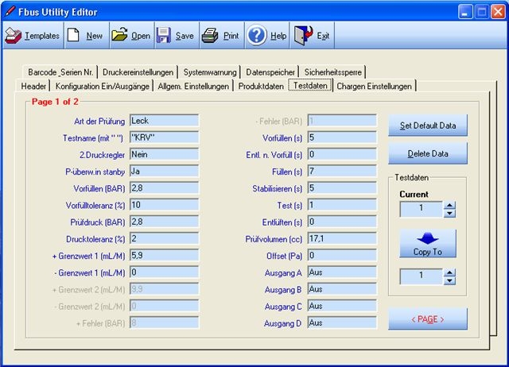509x367 pixels.
Task: Exit the application using the door icon
Action: (x=304, y=36)
